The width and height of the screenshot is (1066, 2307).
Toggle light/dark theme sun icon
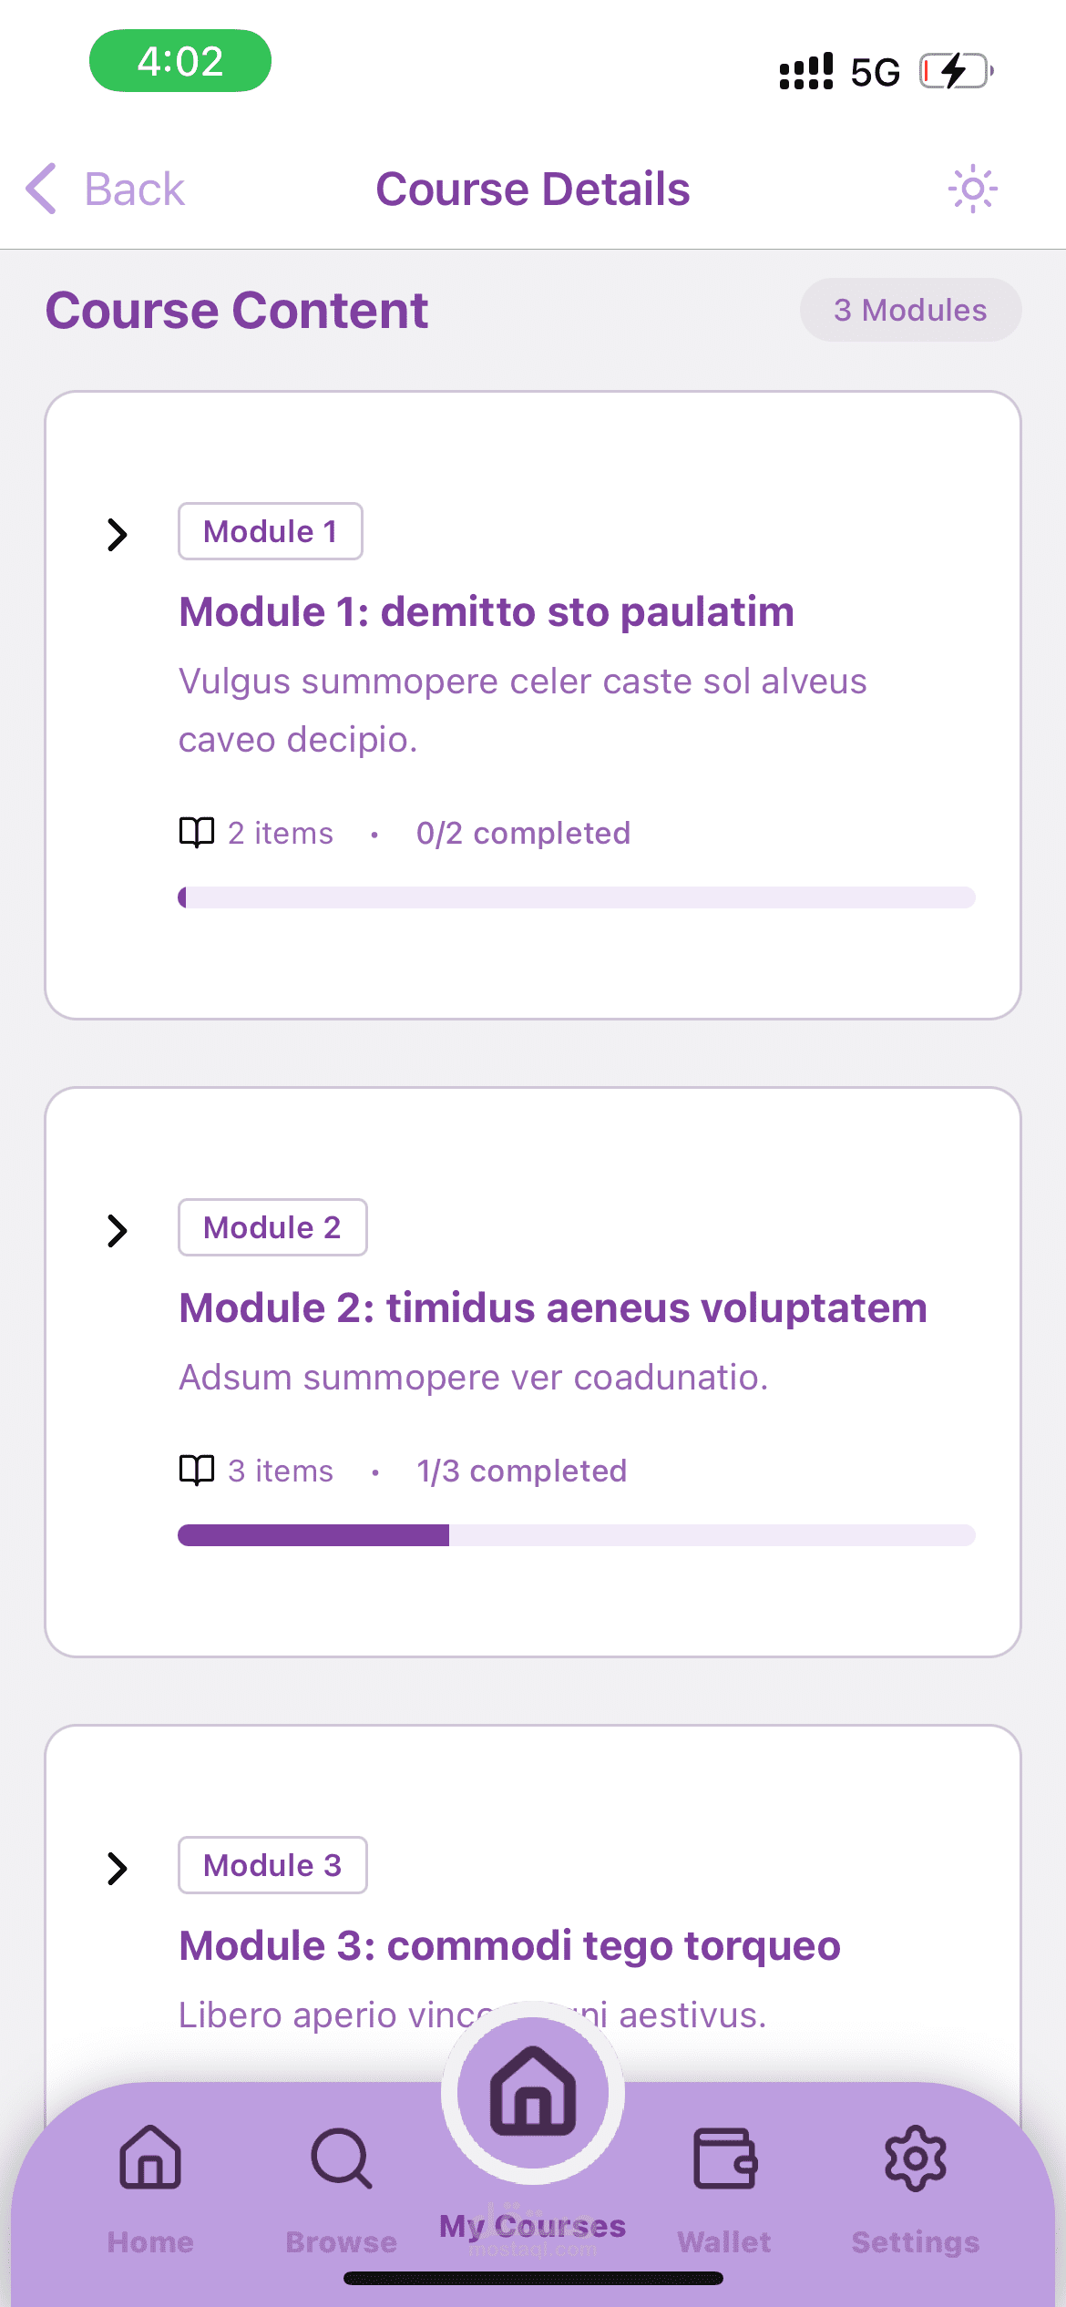pyautogui.click(x=972, y=189)
